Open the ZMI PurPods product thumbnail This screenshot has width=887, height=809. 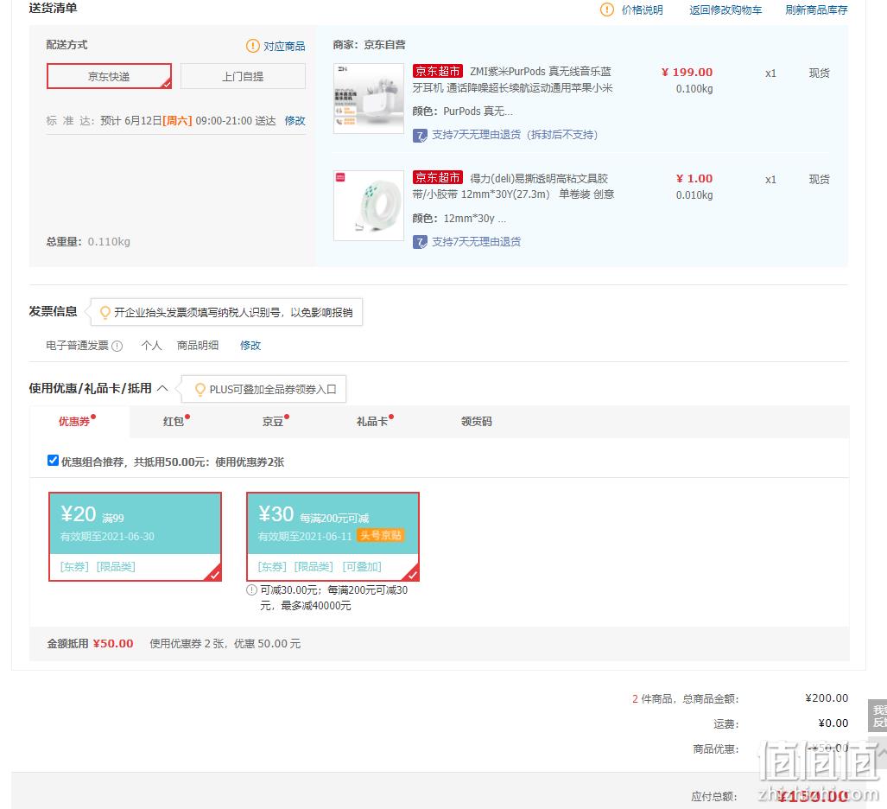(x=369, y=99)
